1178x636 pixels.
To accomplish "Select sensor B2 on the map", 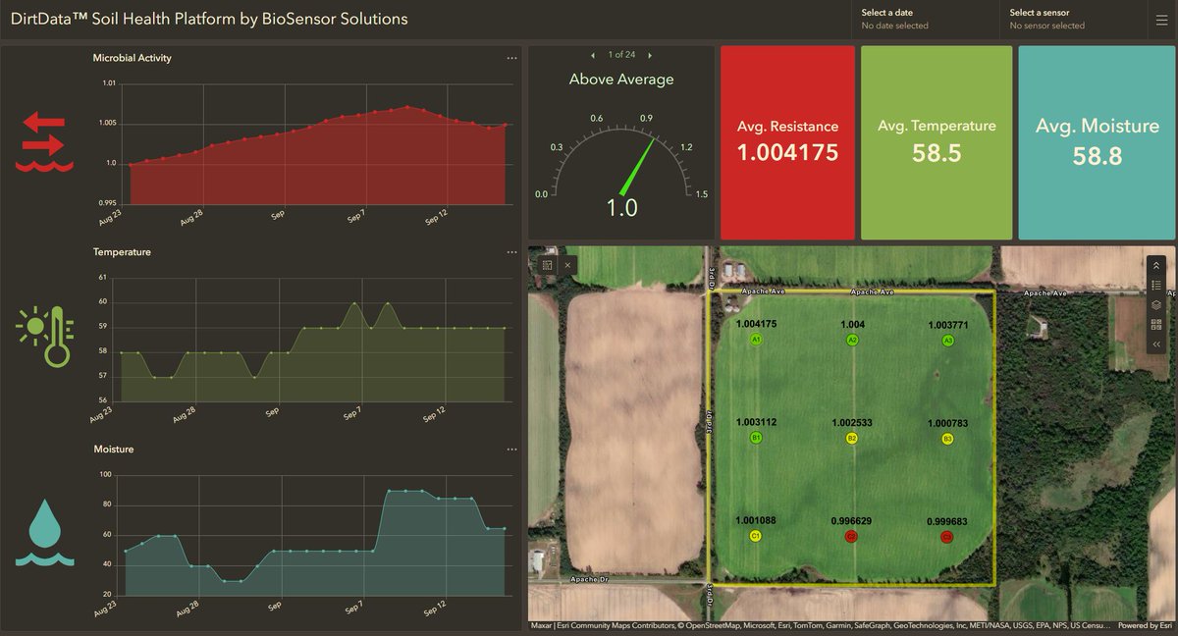I will click(852, 438).
